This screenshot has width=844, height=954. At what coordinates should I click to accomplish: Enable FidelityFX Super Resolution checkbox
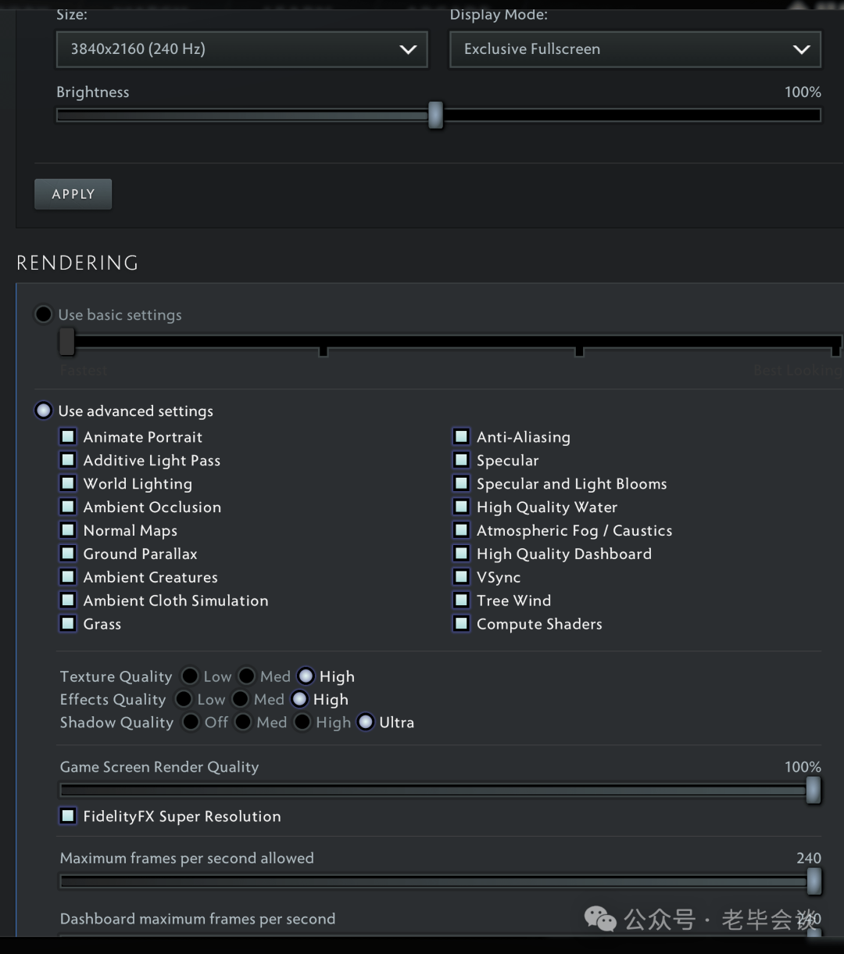click(x=69, y=816)
